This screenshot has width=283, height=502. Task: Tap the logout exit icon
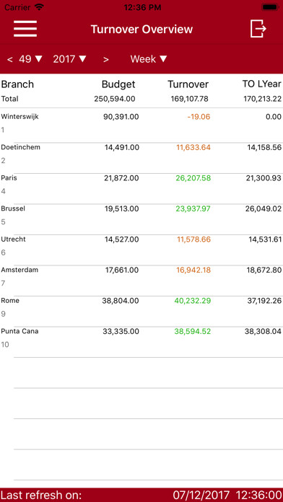[258, 29]
